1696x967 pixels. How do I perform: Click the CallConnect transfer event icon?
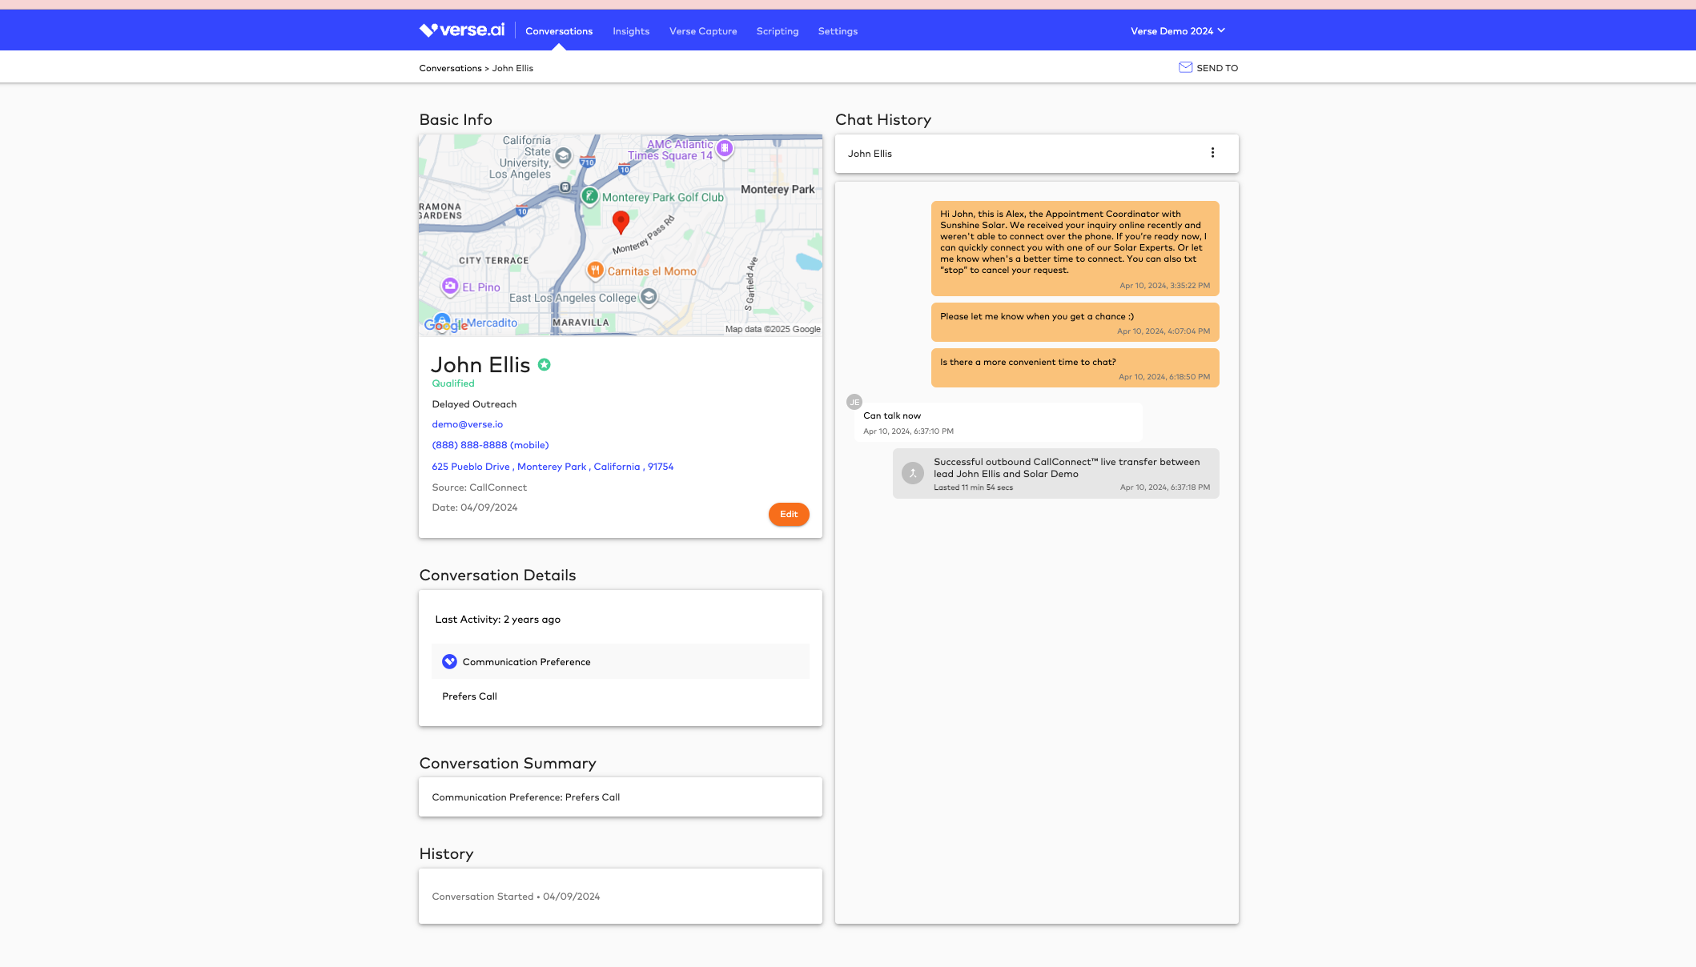point(913,473)
